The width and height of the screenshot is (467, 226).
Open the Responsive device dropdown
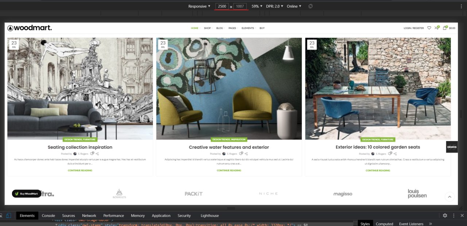point(199,6)
